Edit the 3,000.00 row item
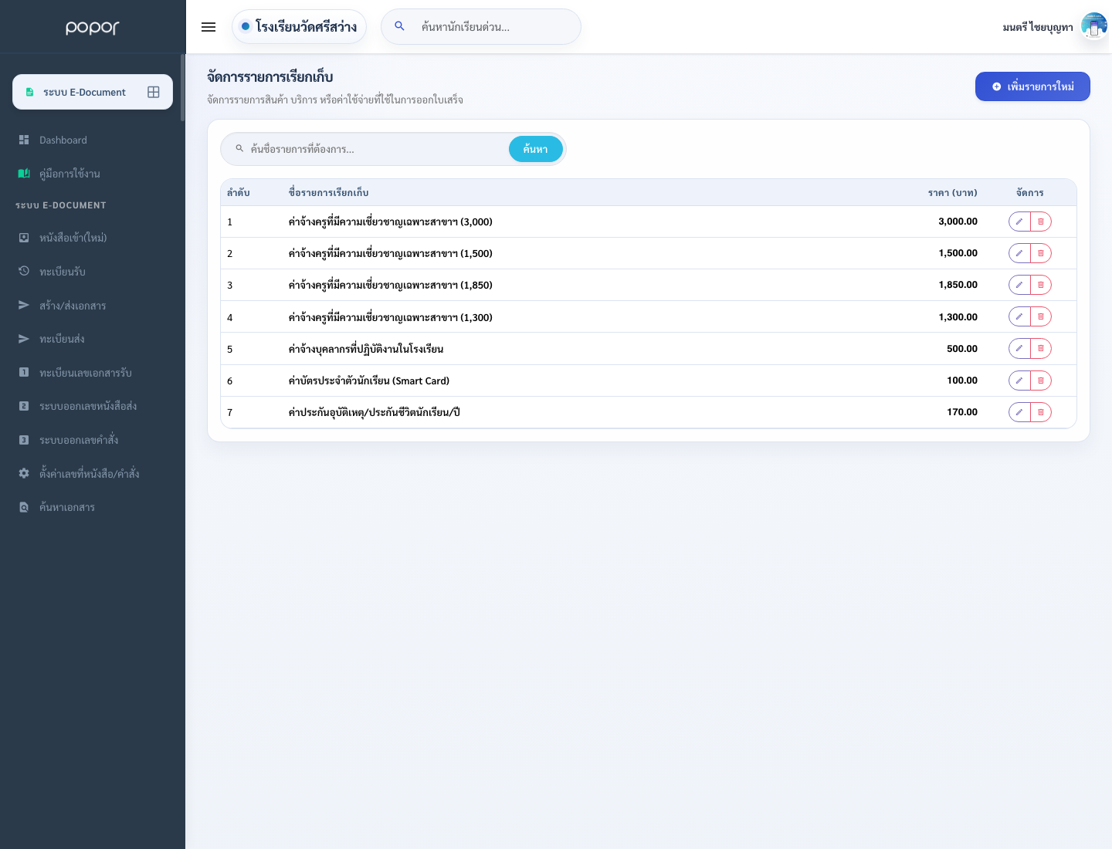This screenshot has height=849, width=1112. [1019, 222]
